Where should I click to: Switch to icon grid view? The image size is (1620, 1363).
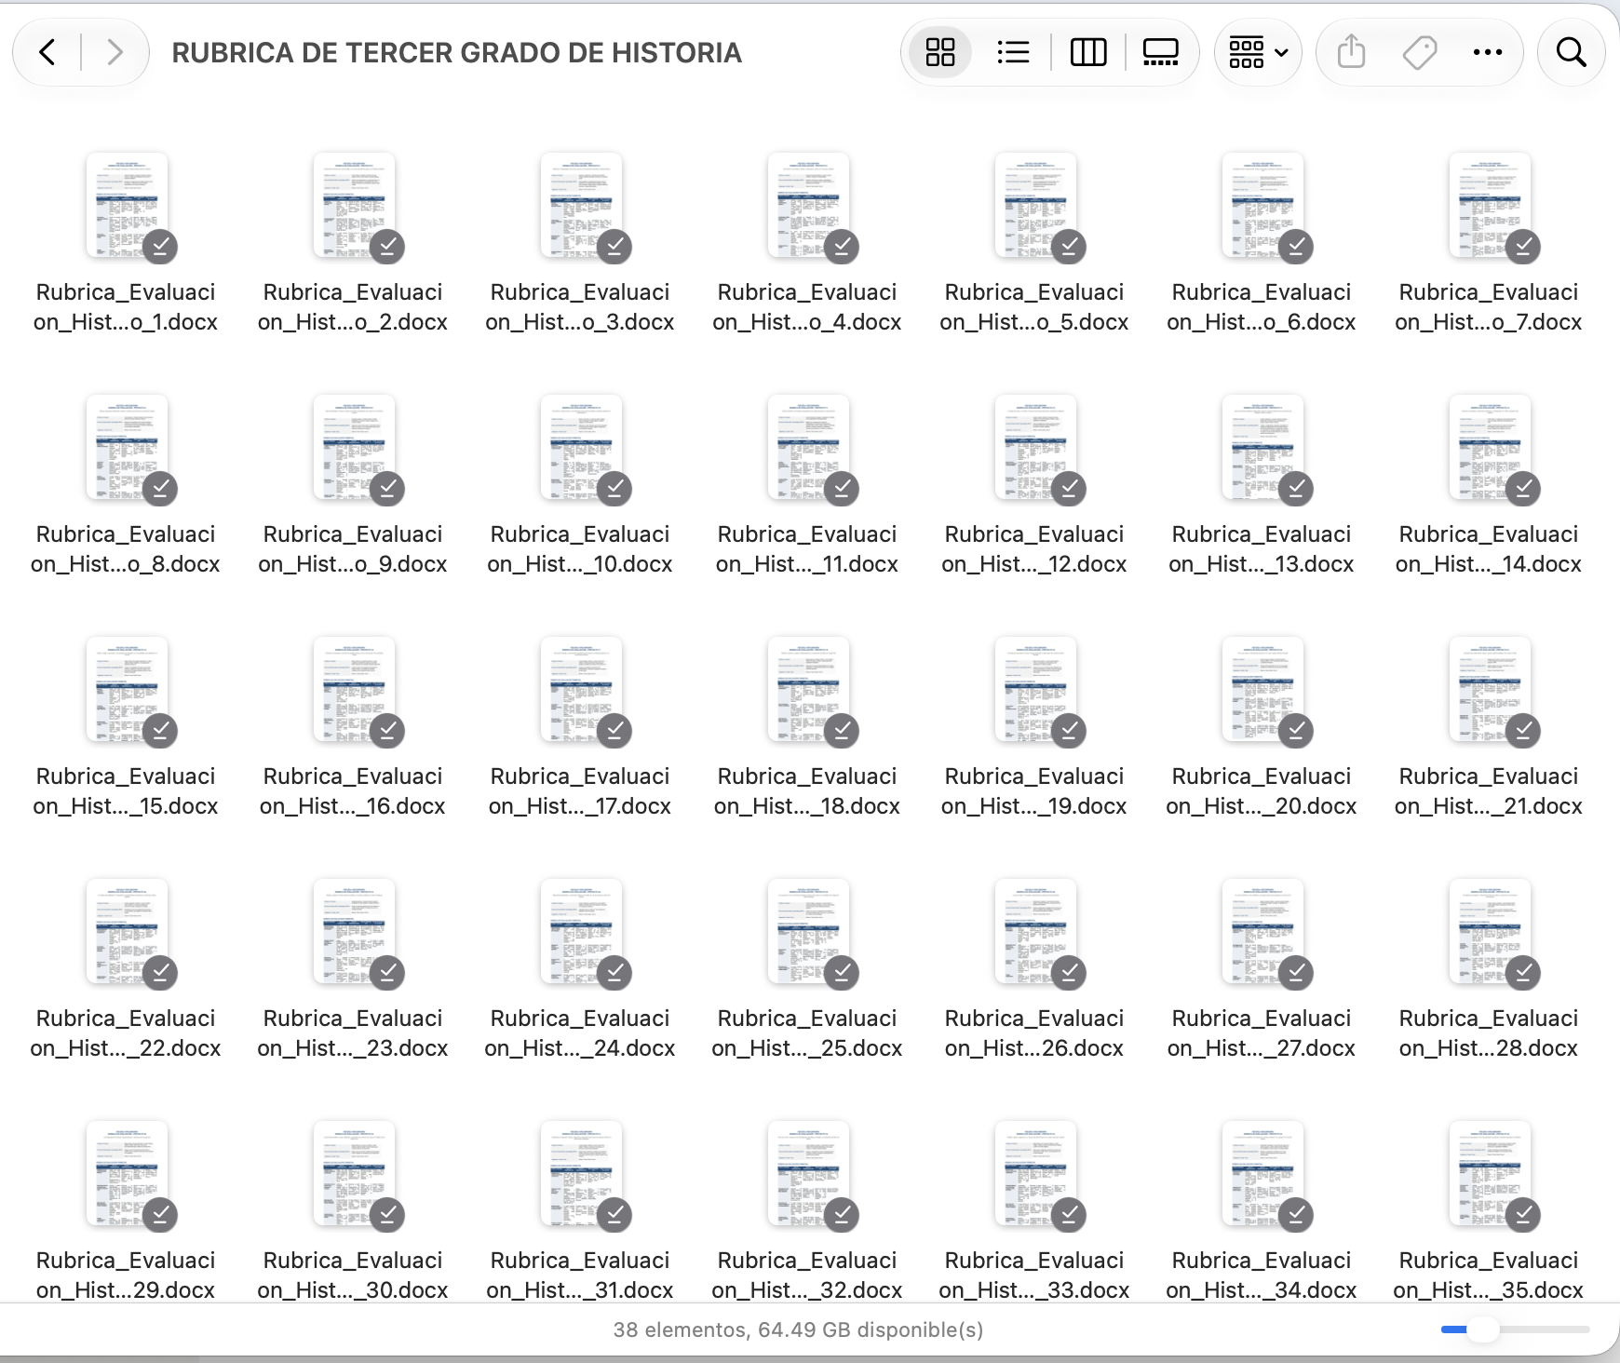click(x=940, y=52)
